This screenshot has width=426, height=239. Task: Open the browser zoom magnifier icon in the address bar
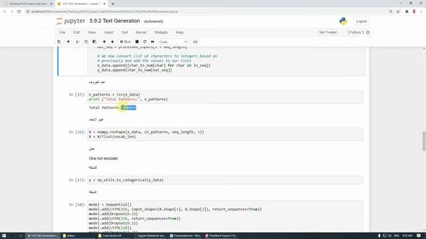391,11
